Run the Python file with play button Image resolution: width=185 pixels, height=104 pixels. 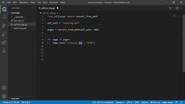coord(170,8)
